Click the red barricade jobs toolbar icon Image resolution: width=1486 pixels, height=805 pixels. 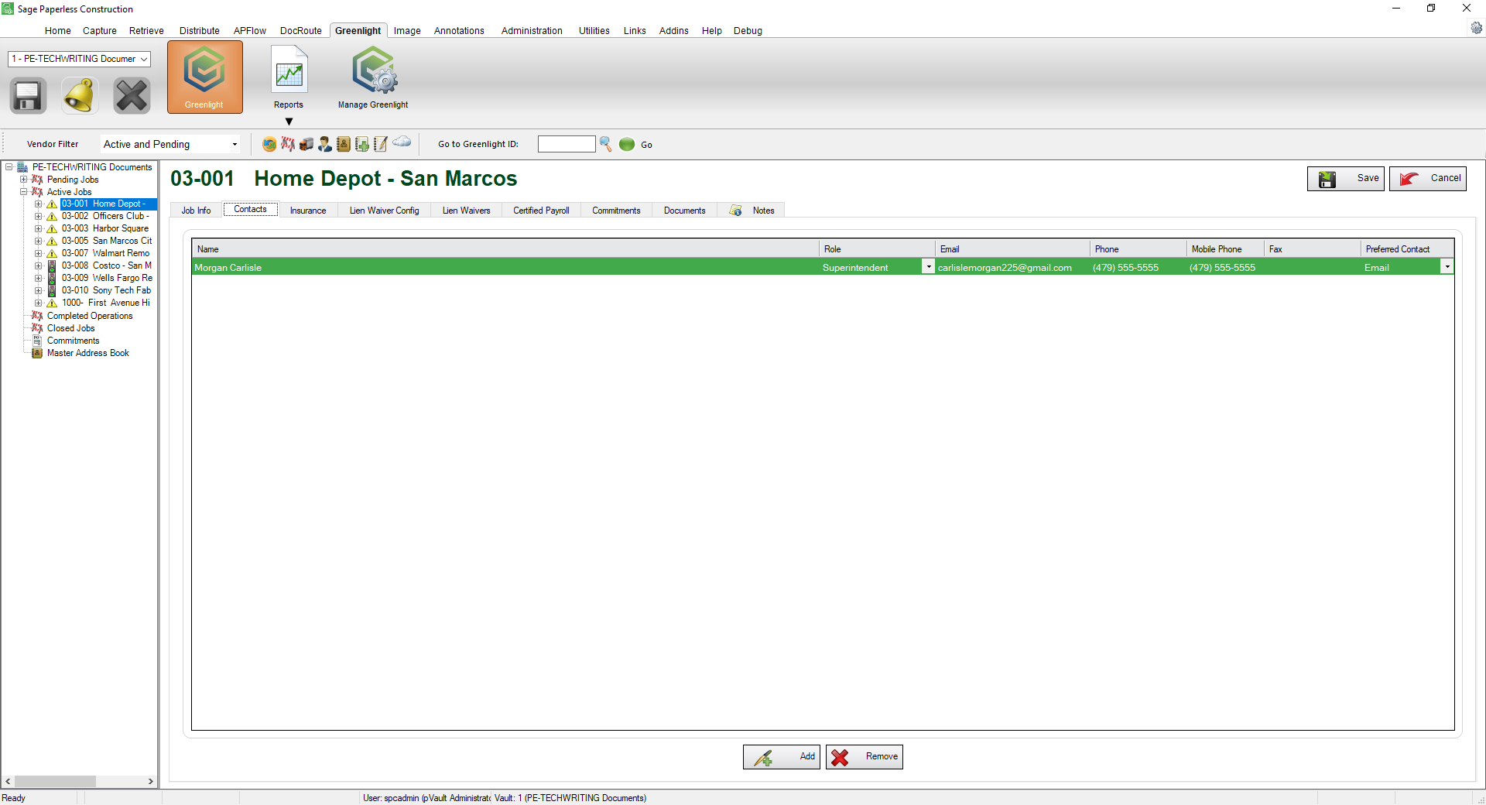pyautogui.click(x=288, y=144)
